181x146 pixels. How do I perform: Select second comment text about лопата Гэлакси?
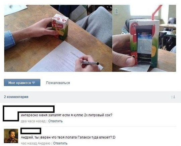click(68, 137)
